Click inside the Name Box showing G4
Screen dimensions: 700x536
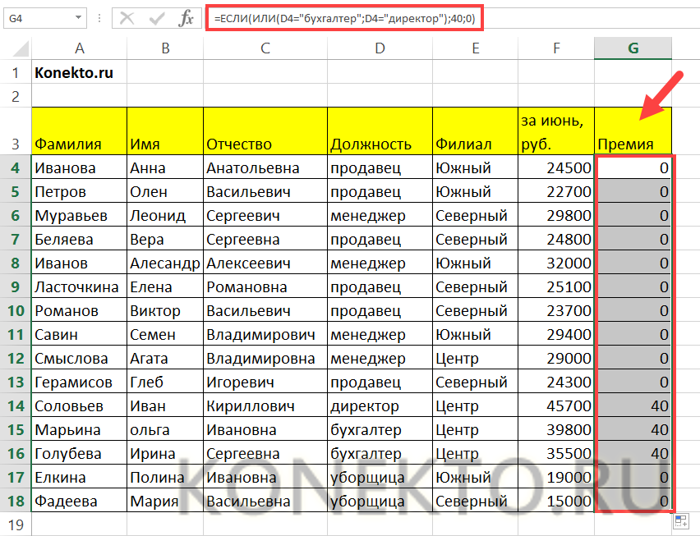pos(37,18)
